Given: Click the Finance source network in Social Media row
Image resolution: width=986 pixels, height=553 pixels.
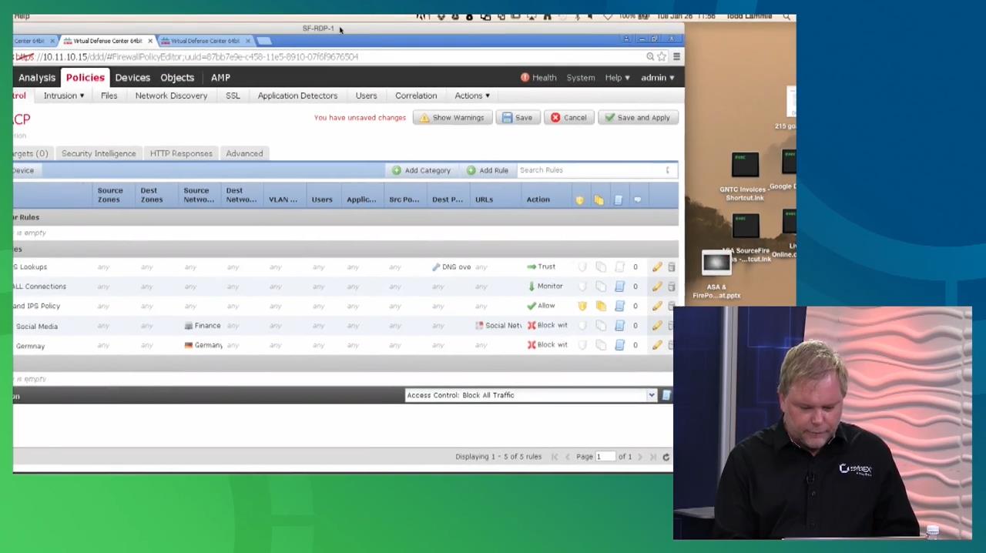Looking at the screenshot, I should 203,326.
